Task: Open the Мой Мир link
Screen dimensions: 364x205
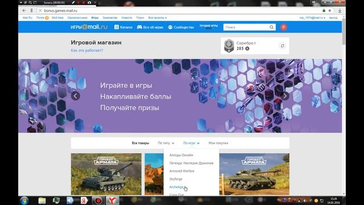Action: pyautogui.click(x=57, y=18)
